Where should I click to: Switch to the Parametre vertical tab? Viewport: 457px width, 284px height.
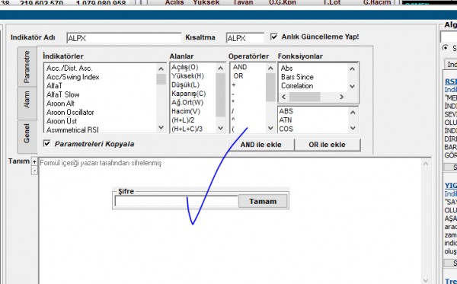(27, 67)
